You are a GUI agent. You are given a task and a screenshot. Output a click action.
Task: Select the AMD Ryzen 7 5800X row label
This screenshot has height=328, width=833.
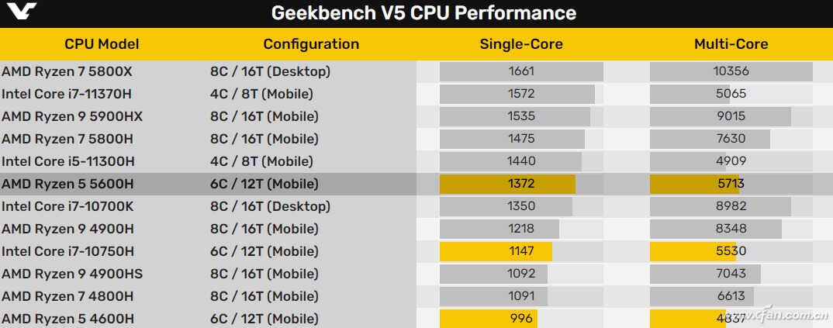[67, 71]
